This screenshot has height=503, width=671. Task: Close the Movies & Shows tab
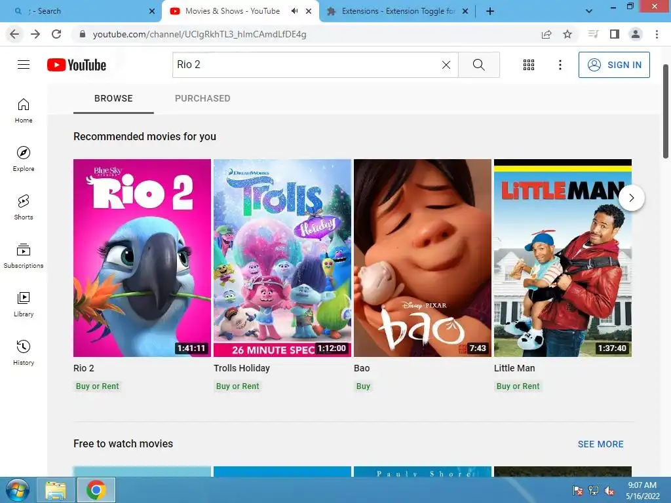tap(309, 11)
